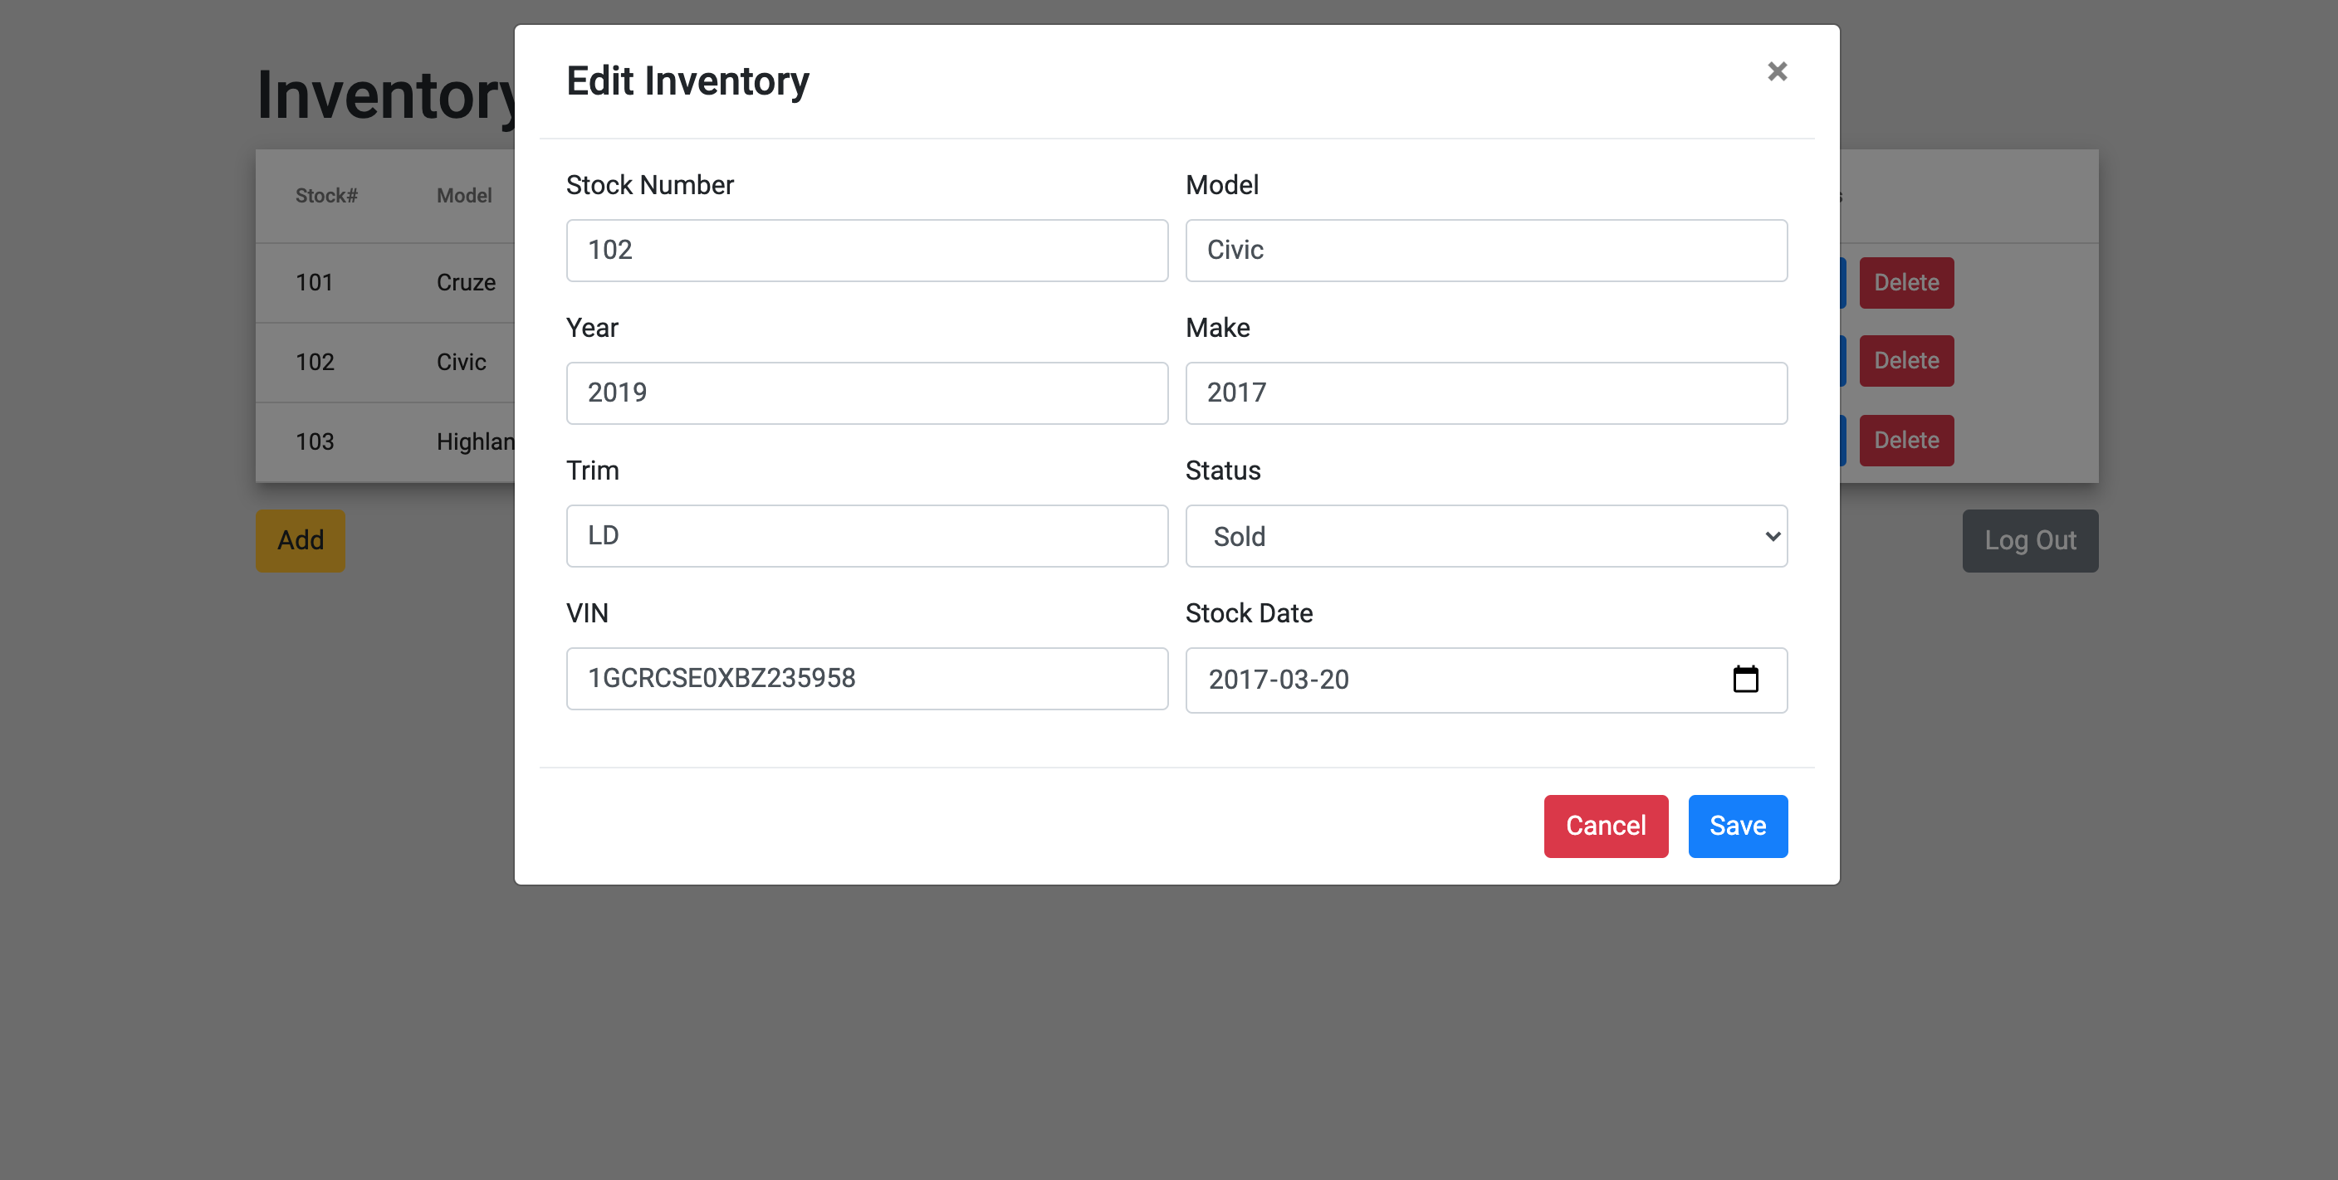Expand the Status dropdown showing Sold
The height and width of the screenshot is (1180, 2338).
click(x=1486, y=536)
